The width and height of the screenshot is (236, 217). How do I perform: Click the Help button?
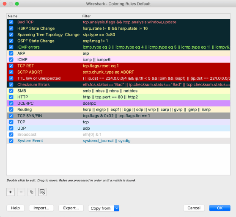15,208
